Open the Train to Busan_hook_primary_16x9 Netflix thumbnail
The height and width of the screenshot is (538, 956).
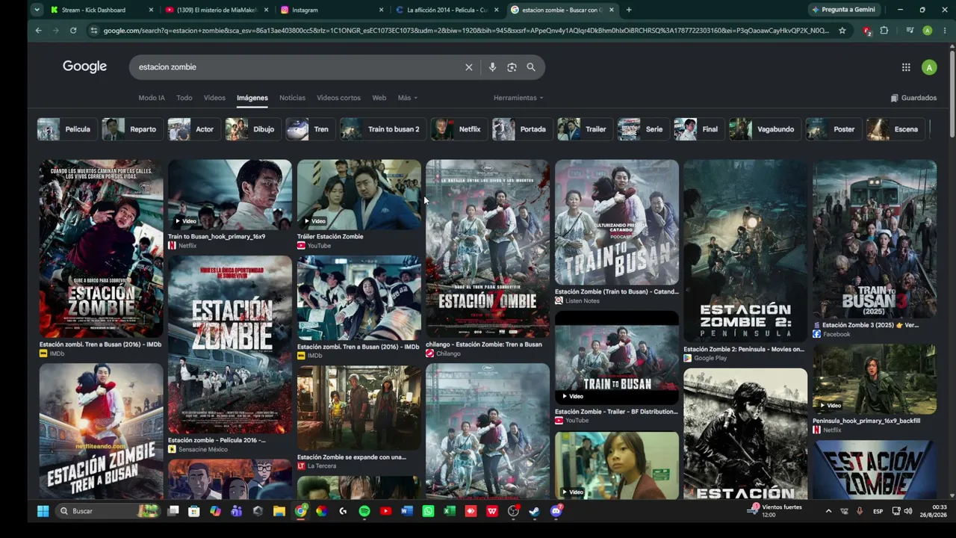(230, 194)
